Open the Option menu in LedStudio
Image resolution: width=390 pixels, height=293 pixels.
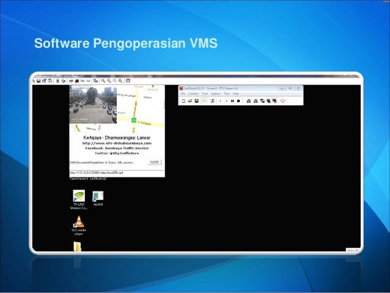216,94
